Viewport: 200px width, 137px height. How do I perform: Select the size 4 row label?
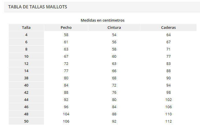pos(26,35)
